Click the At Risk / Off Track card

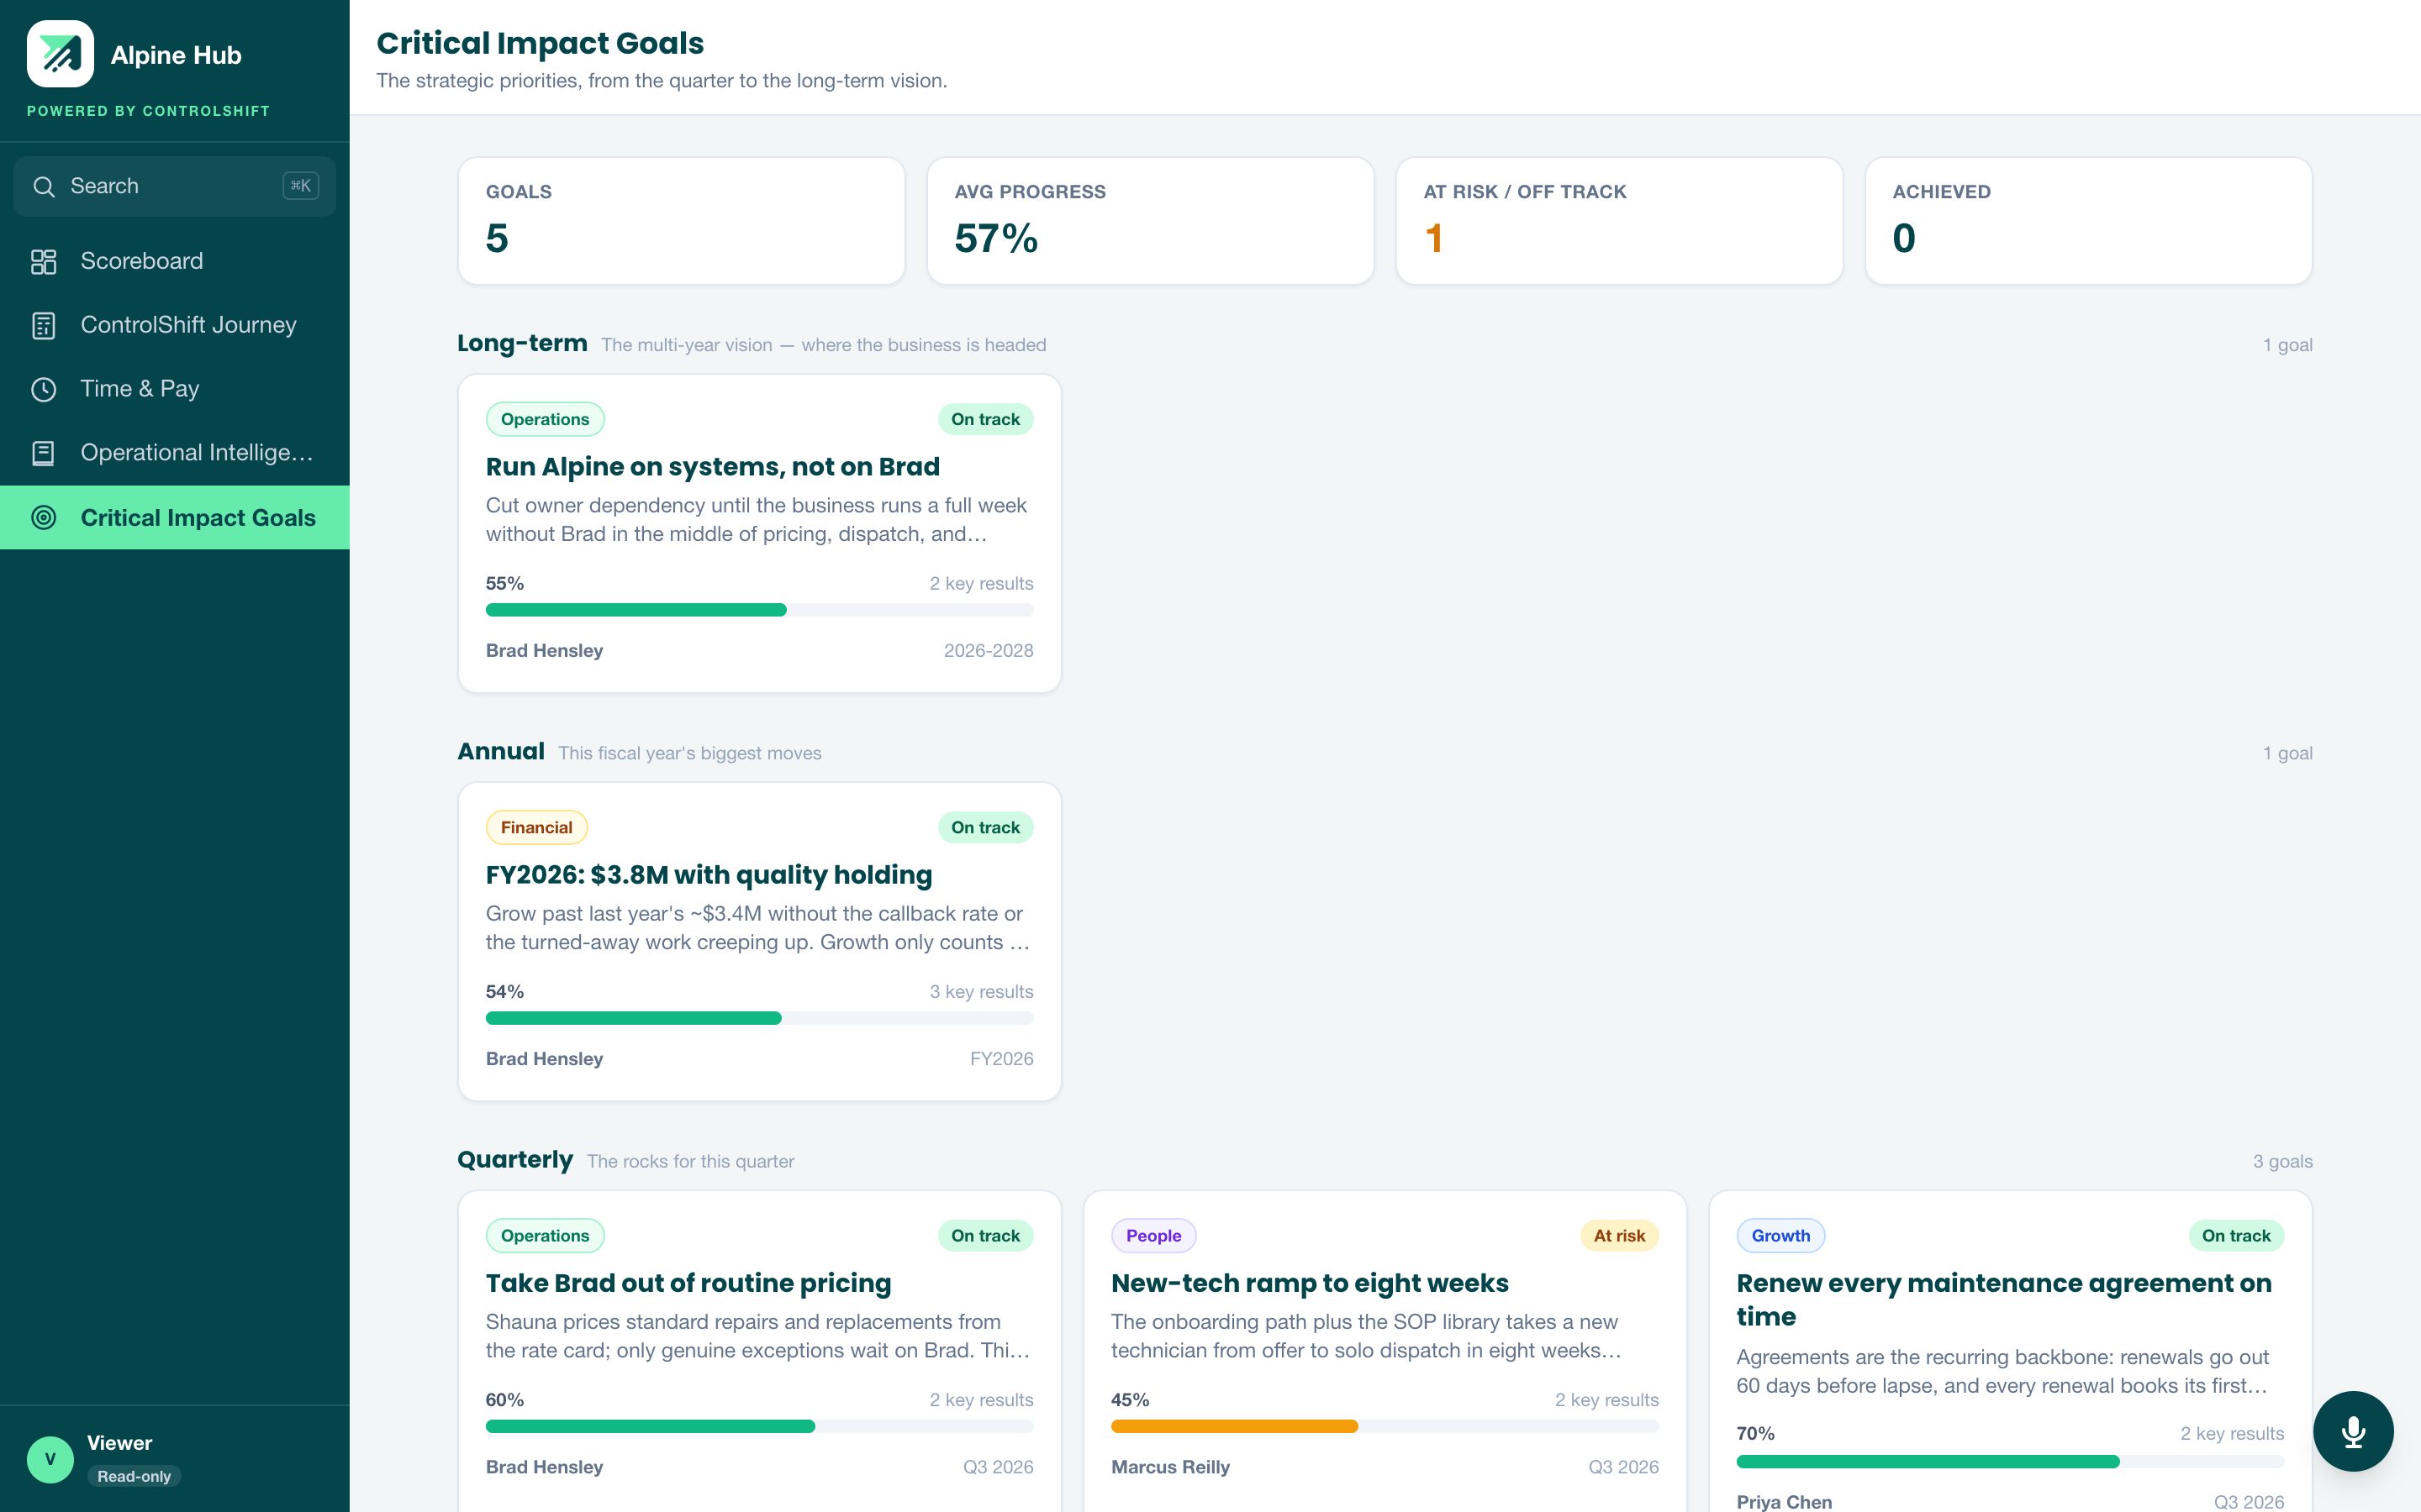coord(1620,221)
